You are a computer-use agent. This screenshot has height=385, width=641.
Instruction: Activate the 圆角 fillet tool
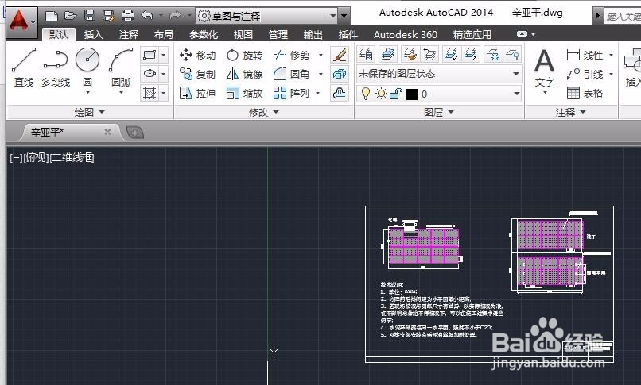tap(292, 75)
